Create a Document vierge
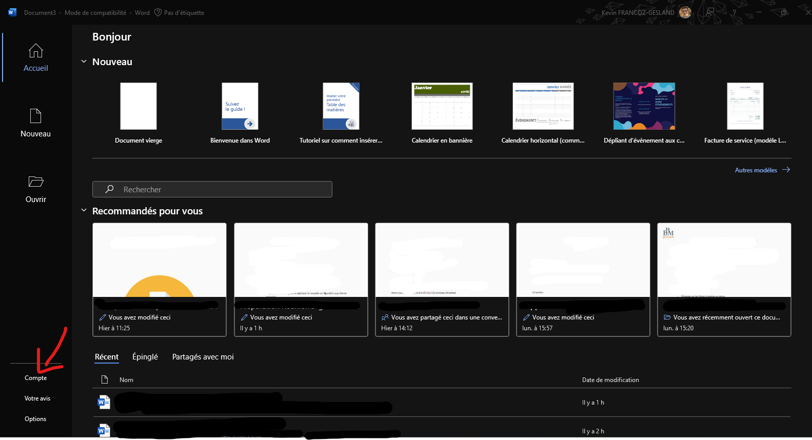The image size is (812, 440). pos(138,106)
